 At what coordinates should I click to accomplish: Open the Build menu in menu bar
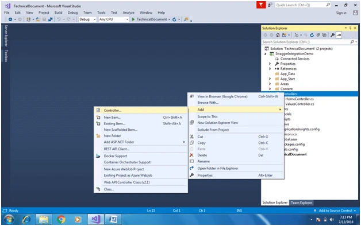[x=58, y=13]
